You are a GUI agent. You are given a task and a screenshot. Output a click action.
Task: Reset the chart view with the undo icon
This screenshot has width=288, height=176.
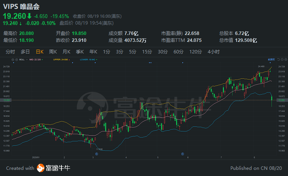click(278, 59)
